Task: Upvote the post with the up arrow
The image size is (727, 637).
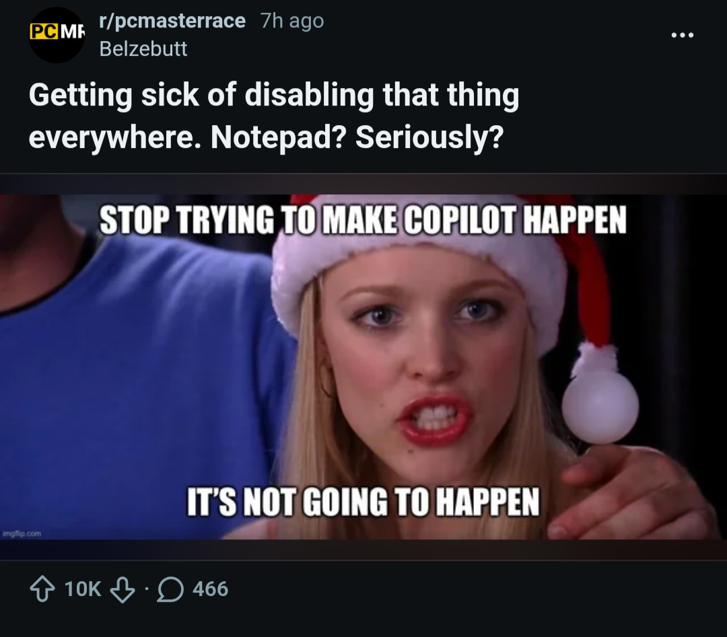Action: pos(42,589)
